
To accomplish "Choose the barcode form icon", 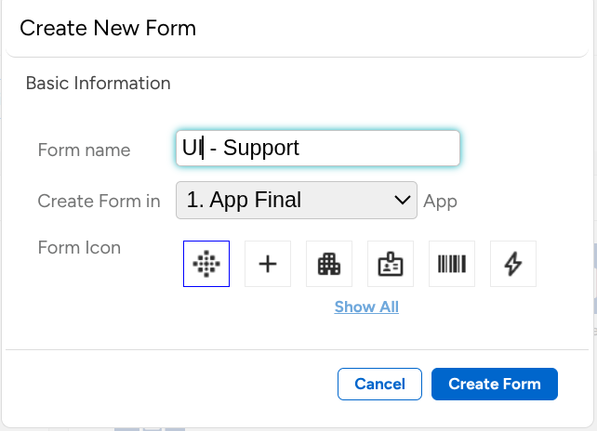I will (x=452, y=265).
